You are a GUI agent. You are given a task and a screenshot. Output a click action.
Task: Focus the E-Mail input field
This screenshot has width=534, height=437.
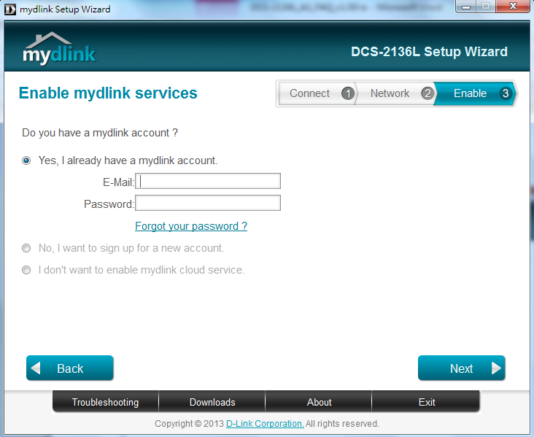(x=208, y=181)
